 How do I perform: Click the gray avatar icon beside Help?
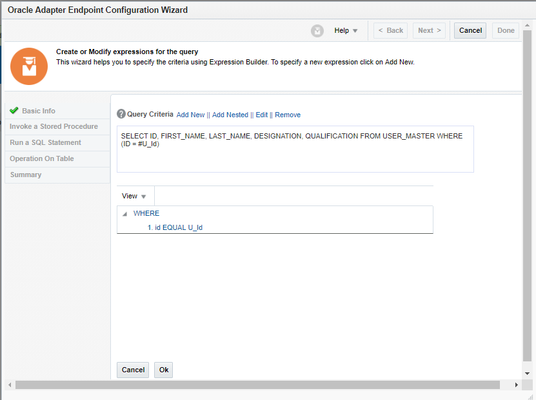pyautogui.click(x=317, y=30)
